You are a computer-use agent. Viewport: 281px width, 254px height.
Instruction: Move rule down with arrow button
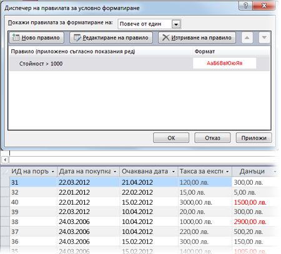[x=264, y=37]
